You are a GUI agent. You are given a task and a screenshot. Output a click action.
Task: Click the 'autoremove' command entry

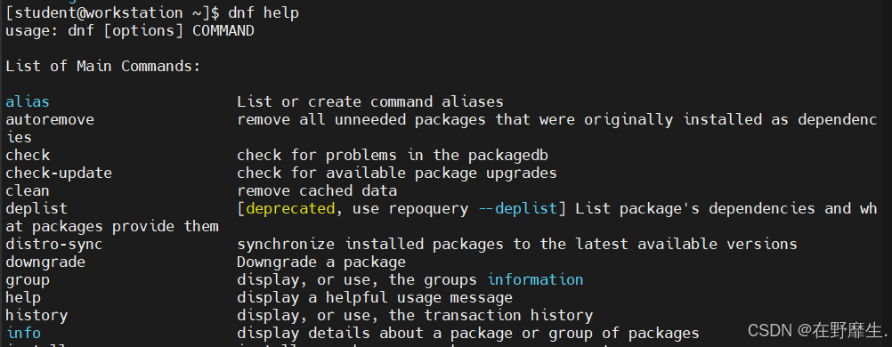point(50,119)
